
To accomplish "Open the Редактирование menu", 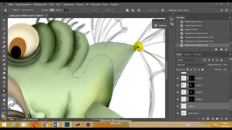I will [23, 4].
